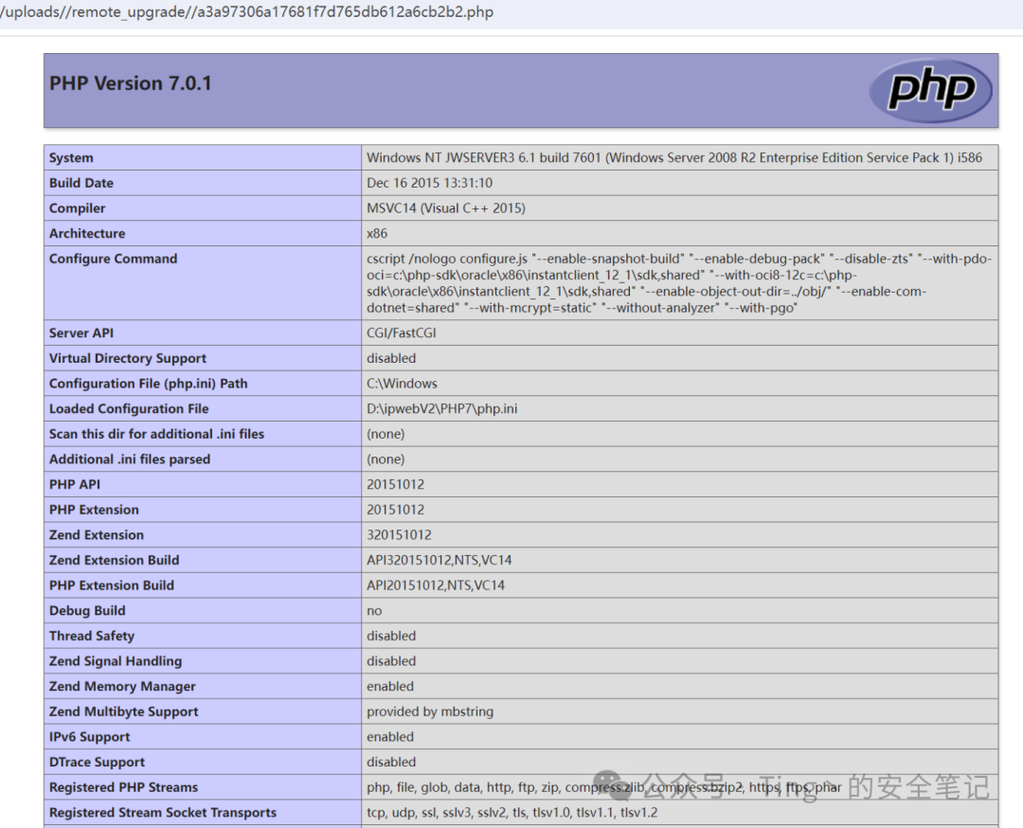Click the Configure Command label

coord(113,259)
